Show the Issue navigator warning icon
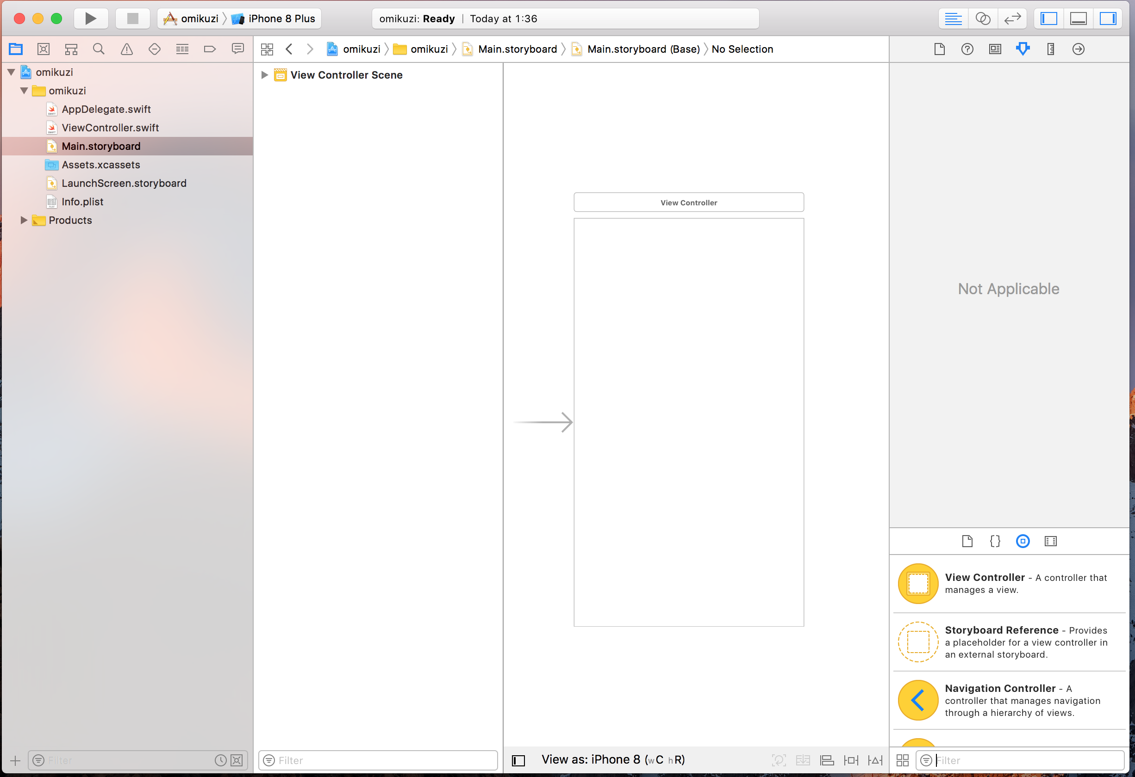 tap(126, 49)
